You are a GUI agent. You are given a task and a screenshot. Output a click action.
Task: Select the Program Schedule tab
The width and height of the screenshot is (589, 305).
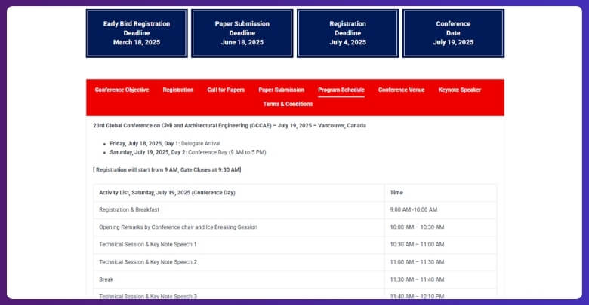tap(341, 90)
